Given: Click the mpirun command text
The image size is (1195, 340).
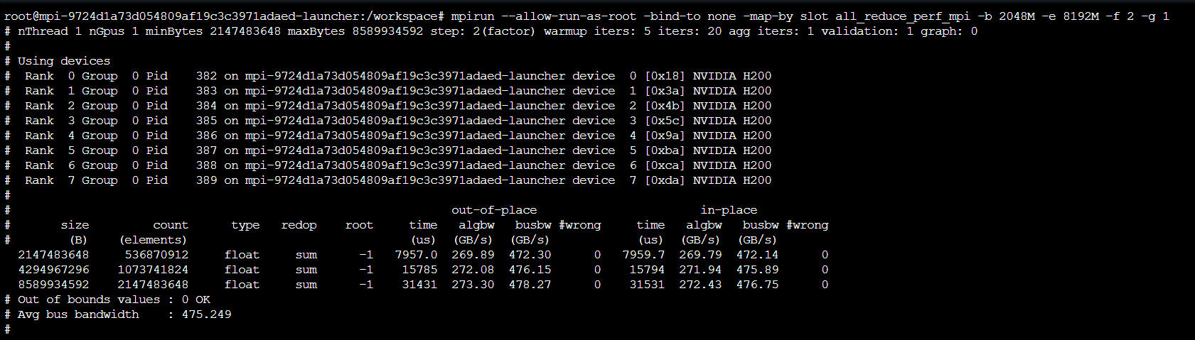Looking at the screenshot, I should pyautogui.click(x=810, y=16).
